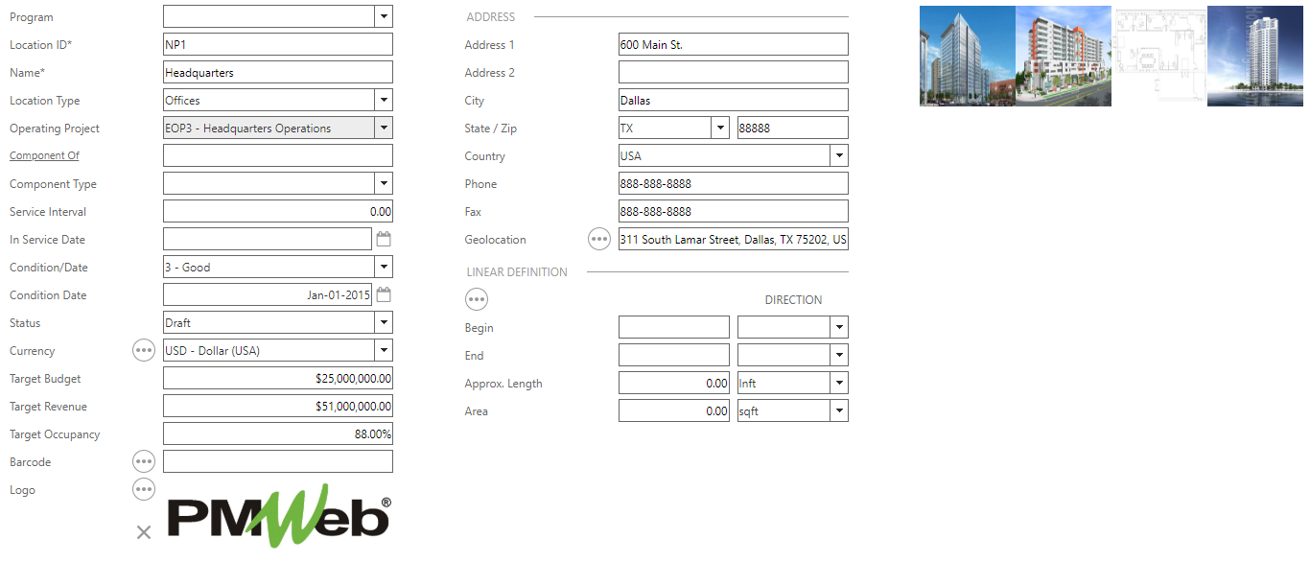The width and height of the screenshot is (1310, 562).
Task: Select the waterfront tower thumbnail image
Action: coord(1254,56)
